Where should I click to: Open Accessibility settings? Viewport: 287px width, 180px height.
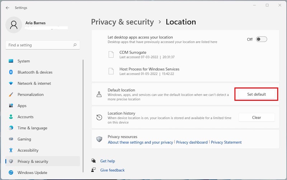coord(42,150)
